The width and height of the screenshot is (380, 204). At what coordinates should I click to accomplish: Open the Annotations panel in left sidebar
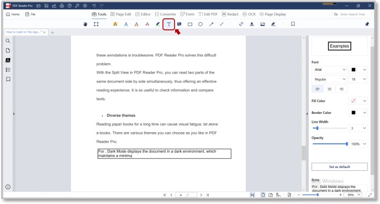(x=8, y=60)
